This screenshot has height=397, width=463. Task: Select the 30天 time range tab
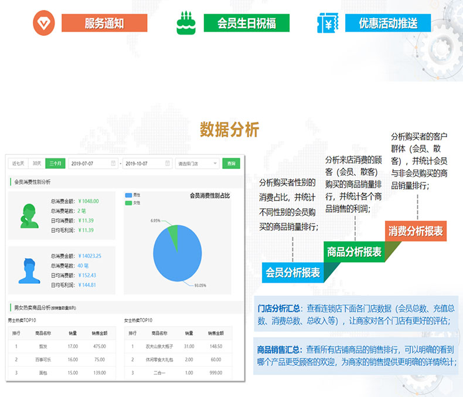point(37,164)
